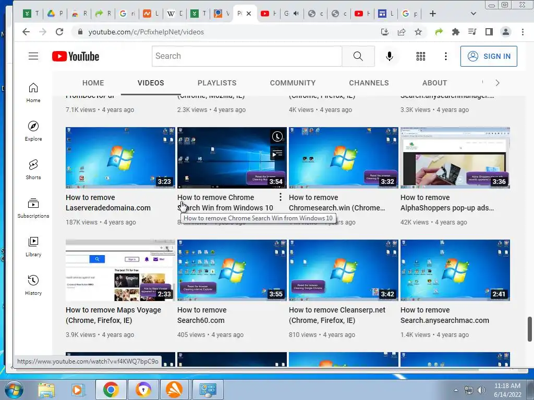Go back with browser back arrow
Image resolution: width=534 pixels, height=400 pixels.
pos(26,32)
